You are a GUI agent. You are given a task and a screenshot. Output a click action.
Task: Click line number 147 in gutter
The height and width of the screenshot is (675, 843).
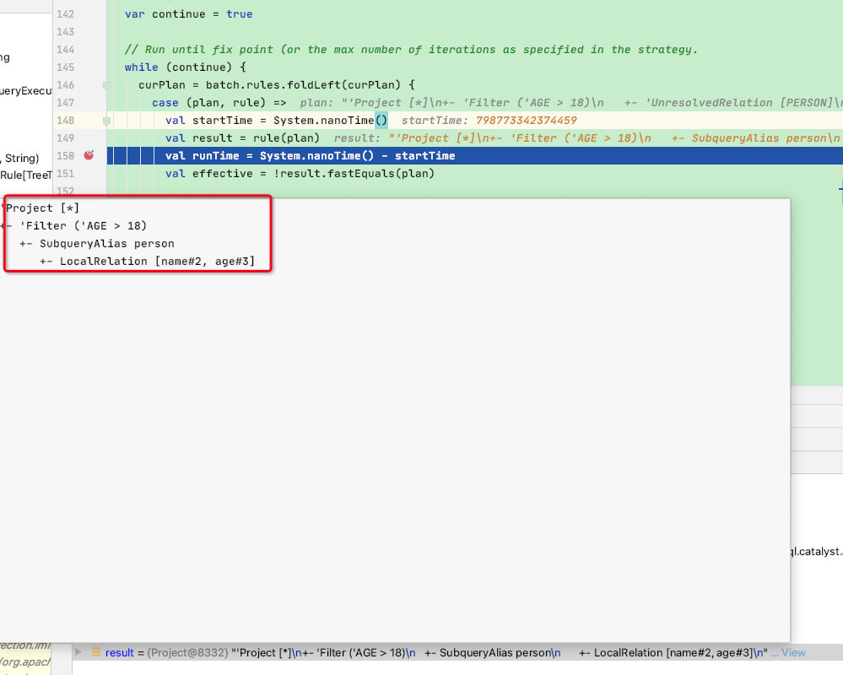[x=65, y=103]
